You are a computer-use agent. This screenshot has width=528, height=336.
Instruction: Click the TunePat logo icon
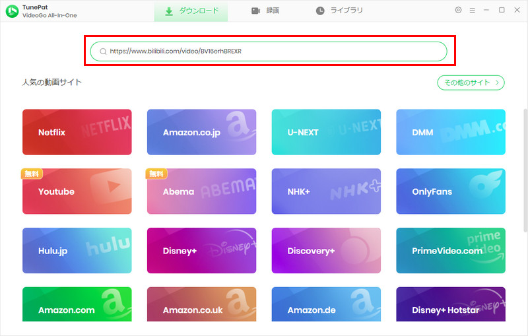pyautogui.click(x=12, y=11)
